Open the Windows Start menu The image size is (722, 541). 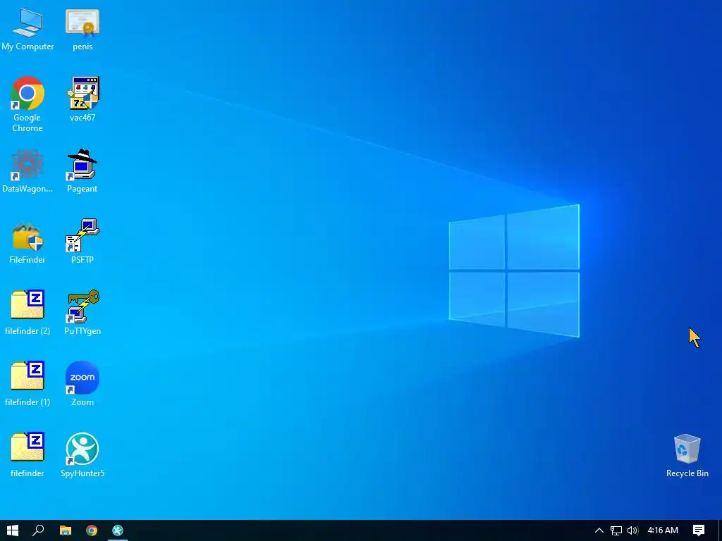click(13, 530)
